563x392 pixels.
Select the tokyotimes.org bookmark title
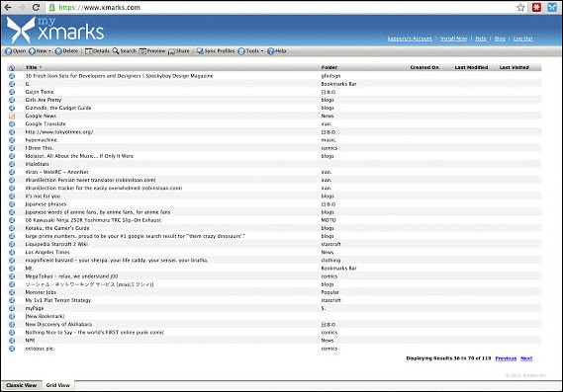click(59, 132)
